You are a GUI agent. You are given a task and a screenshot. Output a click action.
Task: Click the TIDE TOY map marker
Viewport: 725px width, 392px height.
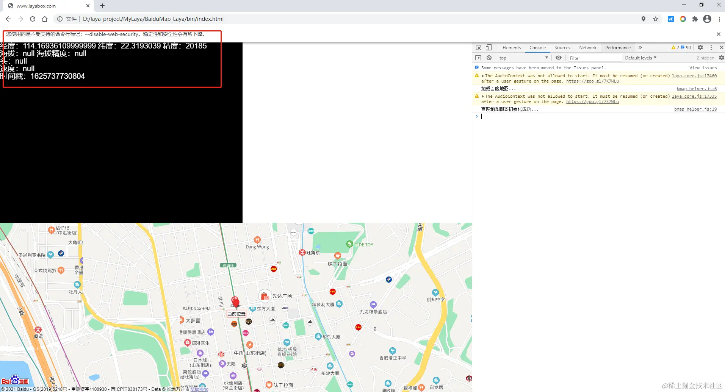click(350, 244)
